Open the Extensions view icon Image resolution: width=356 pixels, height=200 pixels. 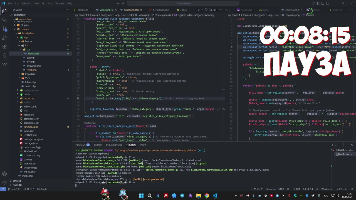[4, 47]
